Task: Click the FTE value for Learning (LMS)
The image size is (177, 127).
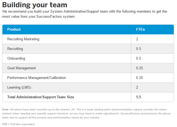Action: (x=137, y=88)
